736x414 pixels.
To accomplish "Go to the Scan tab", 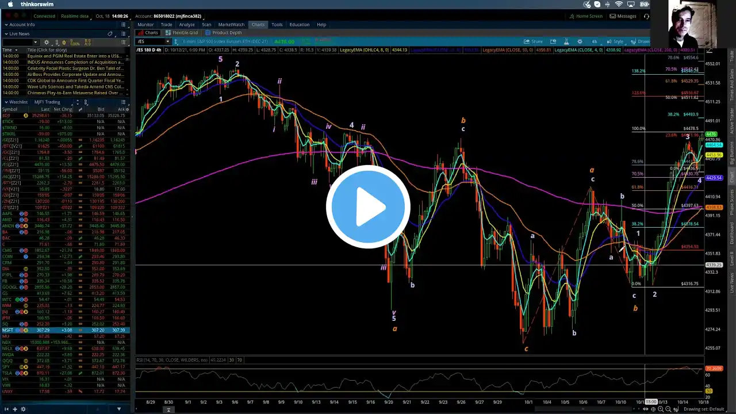I will point(206,25).
